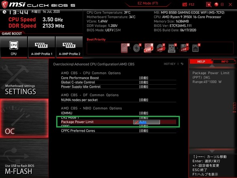This screenshot has height=178, width=237.
Task: Enable A-XMP Profile 2
Action: point(69,47)
